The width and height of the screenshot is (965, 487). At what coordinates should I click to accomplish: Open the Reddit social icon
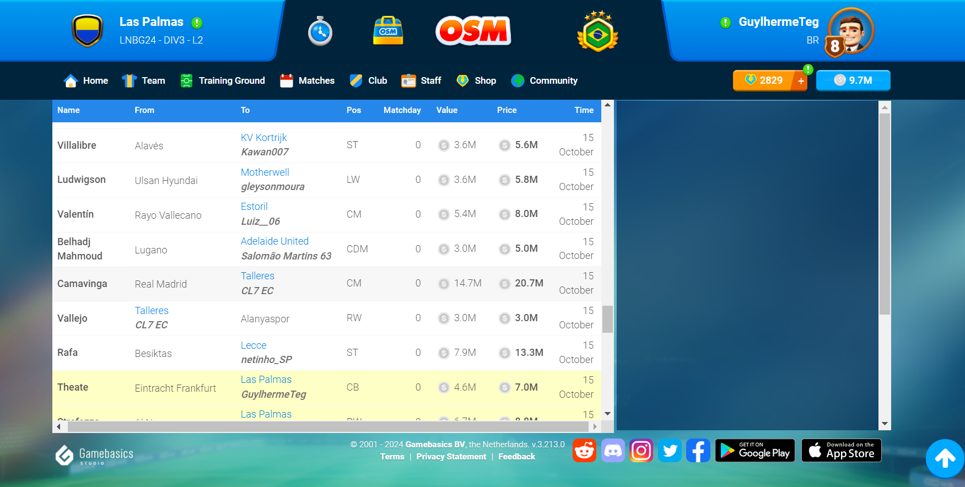pos(584,451)
